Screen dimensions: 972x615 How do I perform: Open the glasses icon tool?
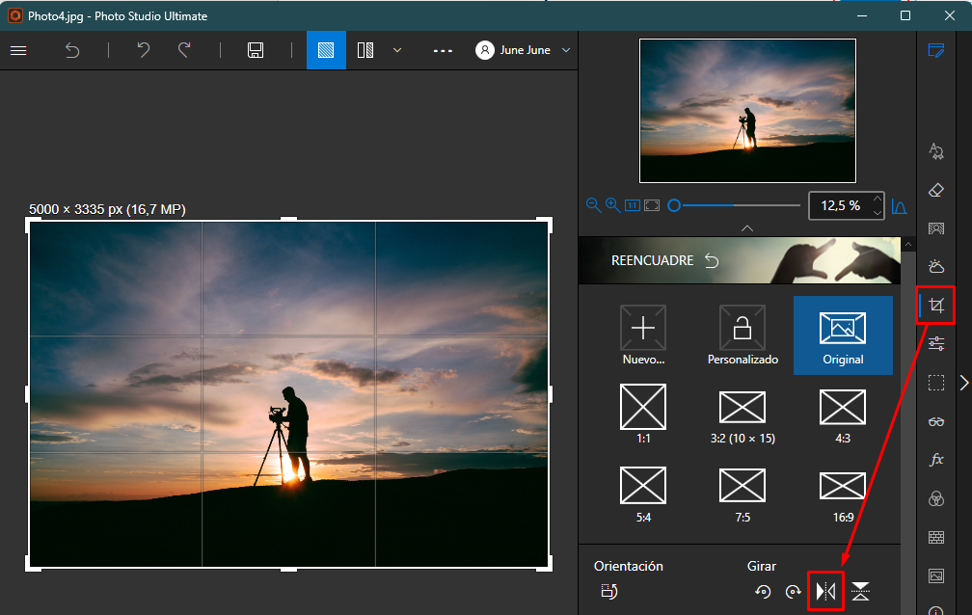pyautogui.click(x=936, y=421)
